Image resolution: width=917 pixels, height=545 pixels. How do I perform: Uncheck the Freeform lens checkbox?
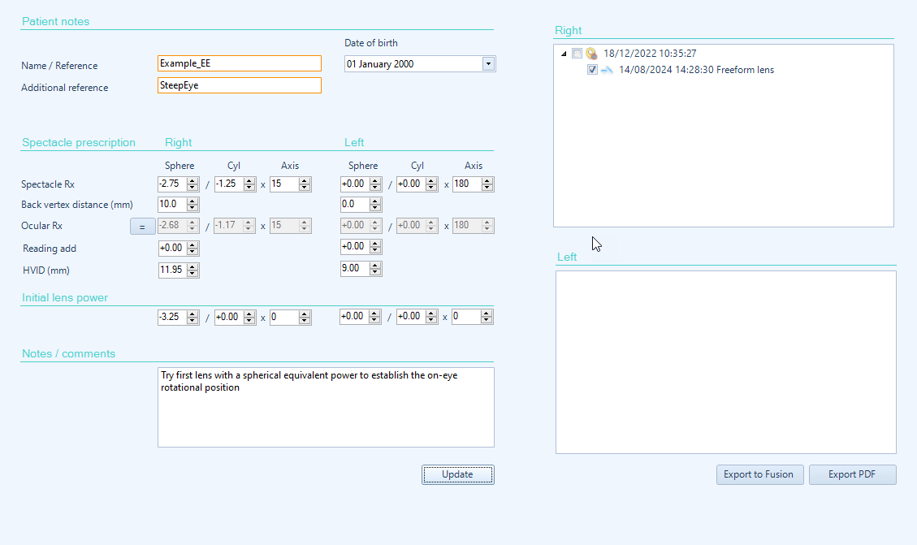point(592,70)
